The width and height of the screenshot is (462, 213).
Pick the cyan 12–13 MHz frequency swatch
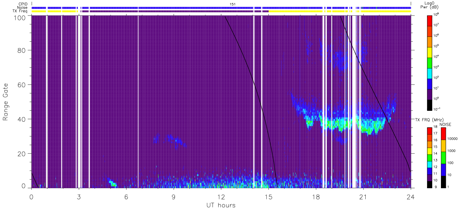click(x=430, y=164)
